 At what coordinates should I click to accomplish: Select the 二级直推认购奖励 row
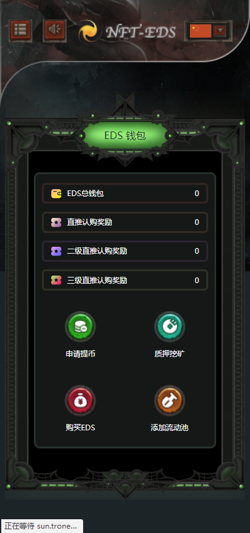125,251
